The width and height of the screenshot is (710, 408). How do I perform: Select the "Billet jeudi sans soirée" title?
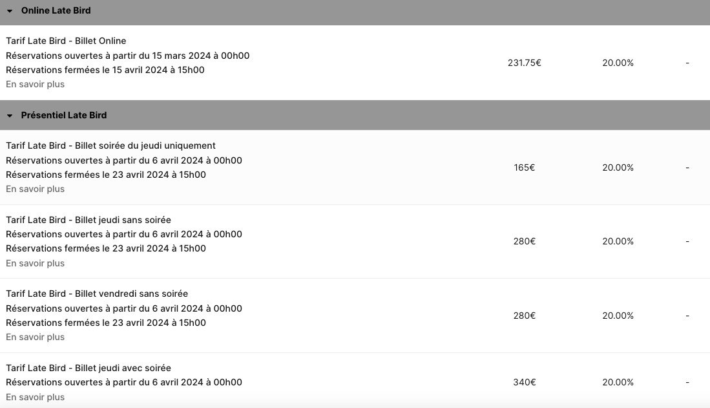pos(89,220)
